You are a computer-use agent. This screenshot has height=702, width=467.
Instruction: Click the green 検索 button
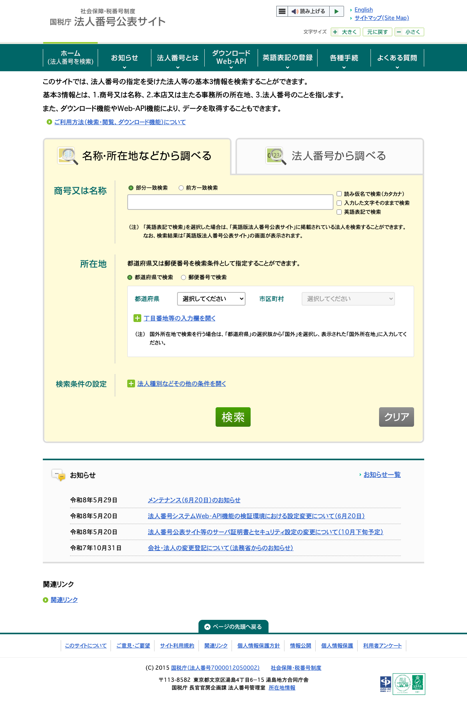[x=233, y=417]
